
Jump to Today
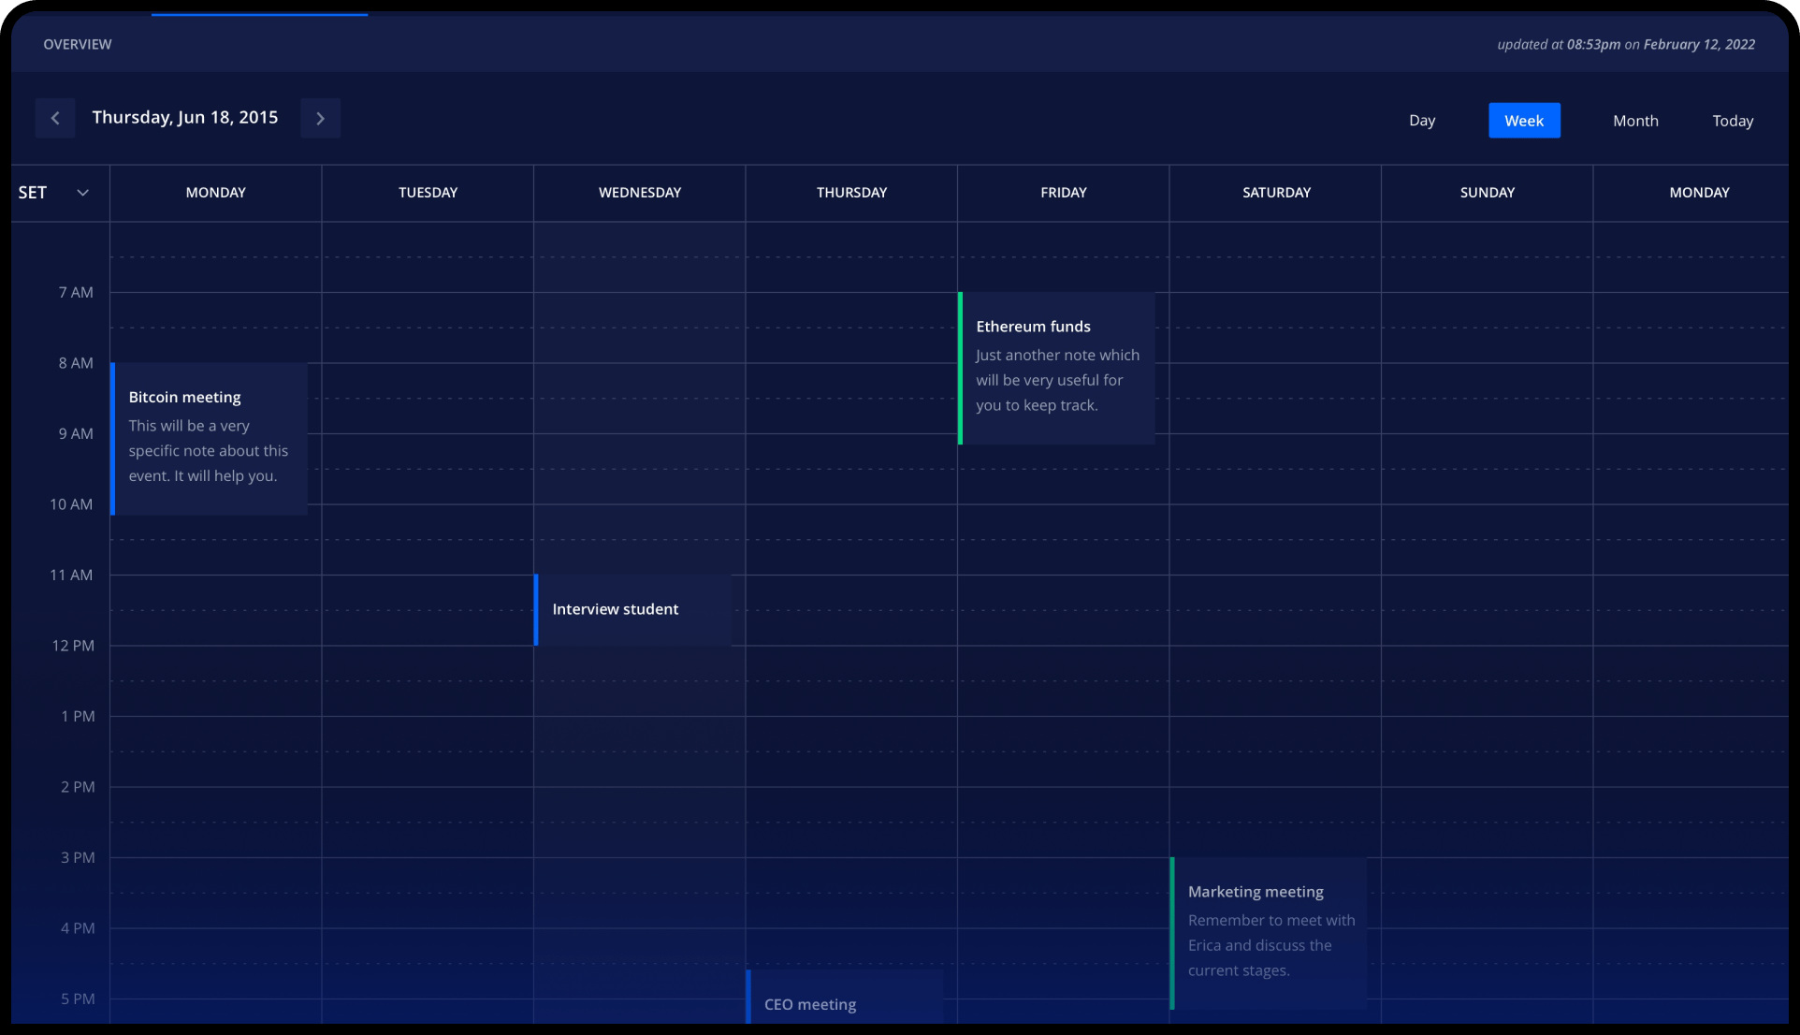[1732, 121]
